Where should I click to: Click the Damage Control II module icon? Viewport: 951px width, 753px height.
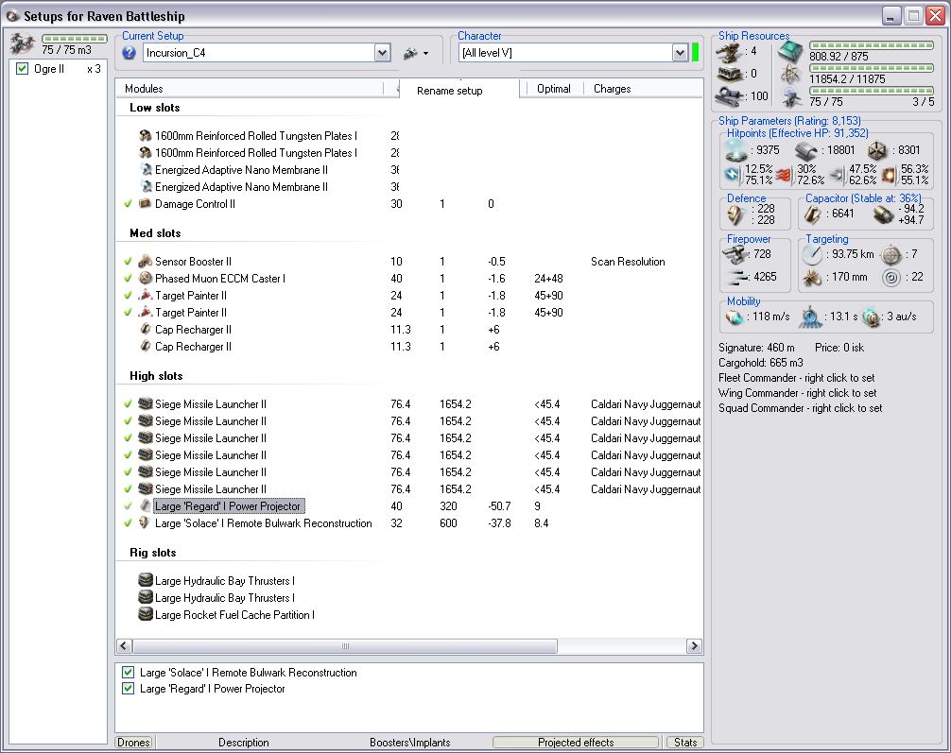145,204
